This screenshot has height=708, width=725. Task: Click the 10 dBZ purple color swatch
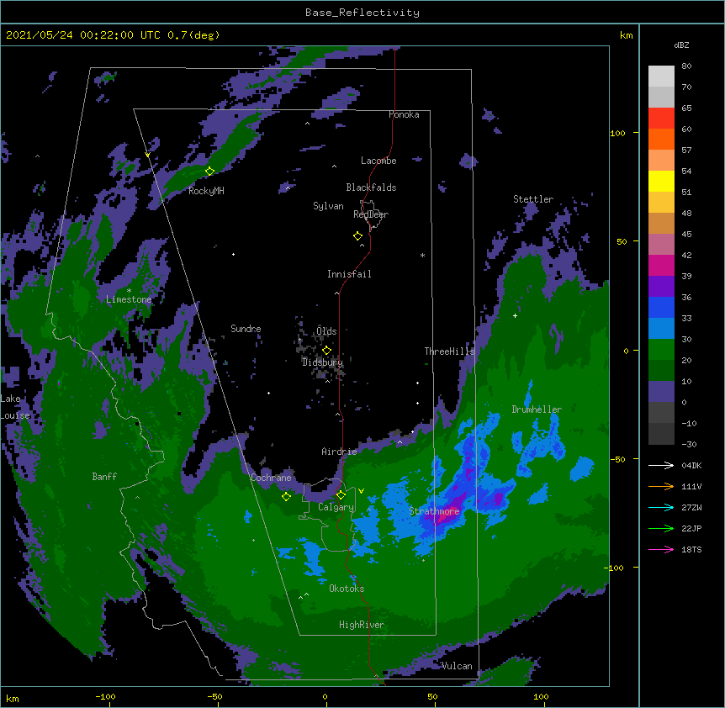click(661, 392)
